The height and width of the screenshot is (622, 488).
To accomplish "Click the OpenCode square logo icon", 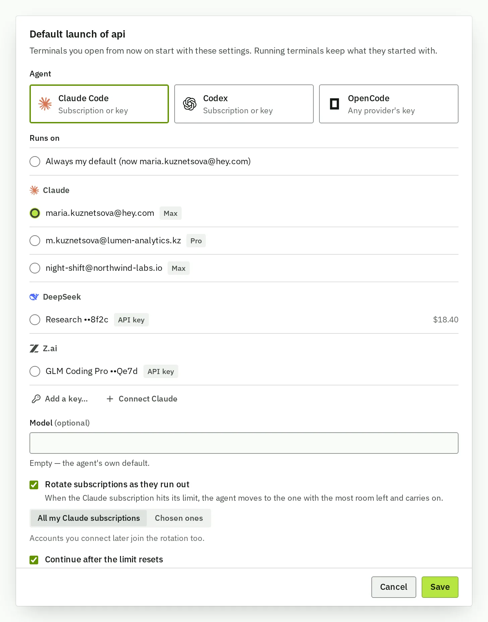I will click(x=334, y=104).
